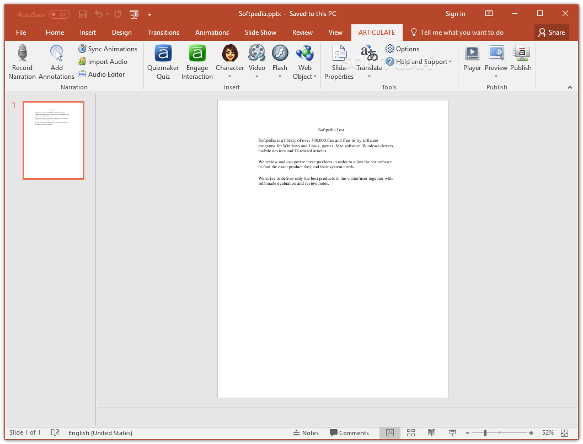Screen dimensions: 583x444
Task: Switch to the Home tab
Action: click(55, 33)
